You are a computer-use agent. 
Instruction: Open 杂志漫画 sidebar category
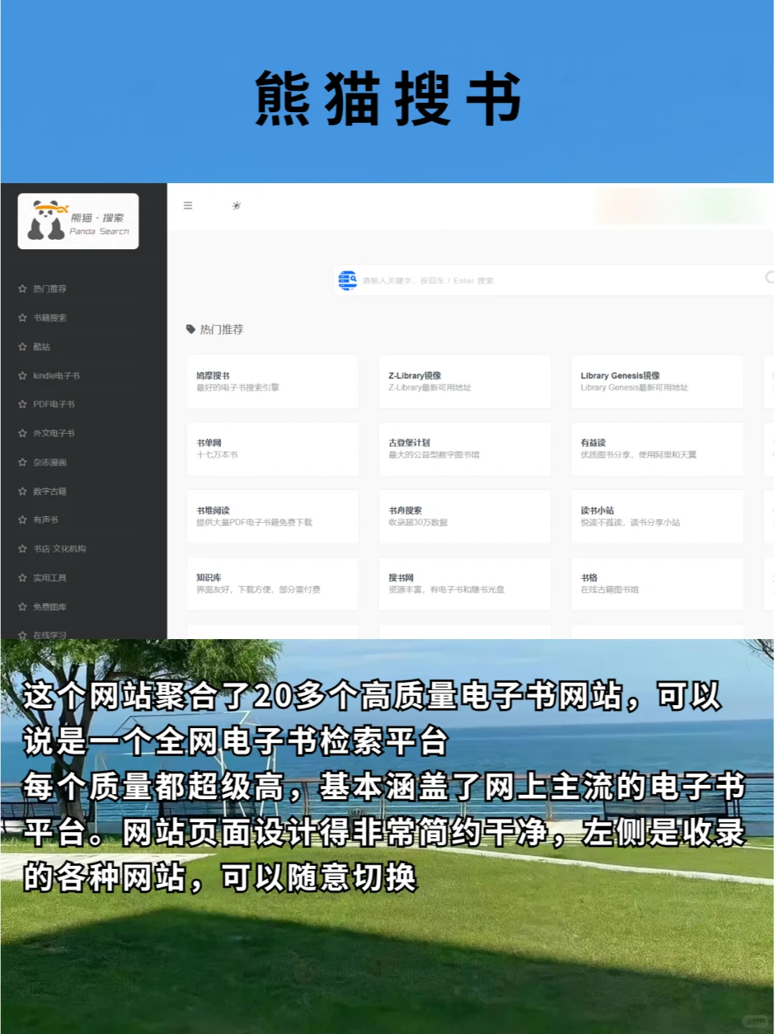(x=50, y=462)
